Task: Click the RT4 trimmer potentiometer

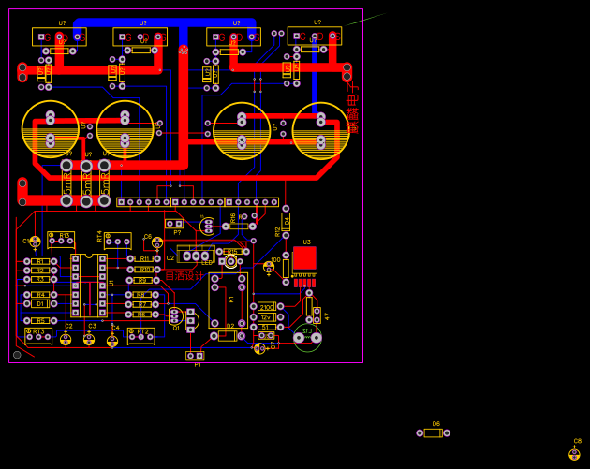Action: (118, 242)
